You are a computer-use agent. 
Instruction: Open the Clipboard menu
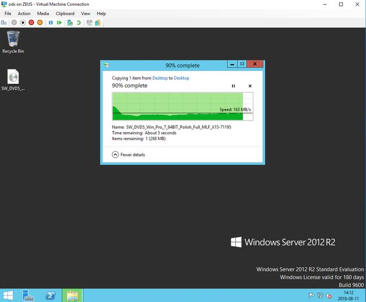pyautogui.click(x=65, y=13)
